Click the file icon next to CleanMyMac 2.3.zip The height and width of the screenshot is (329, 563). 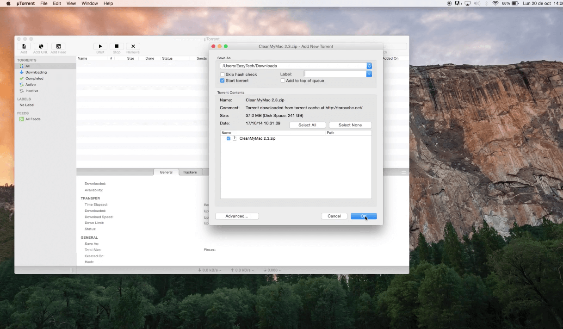[x=235, y=138]
